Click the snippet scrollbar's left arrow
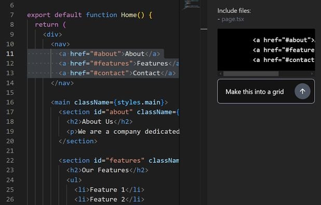 [220, 73]
